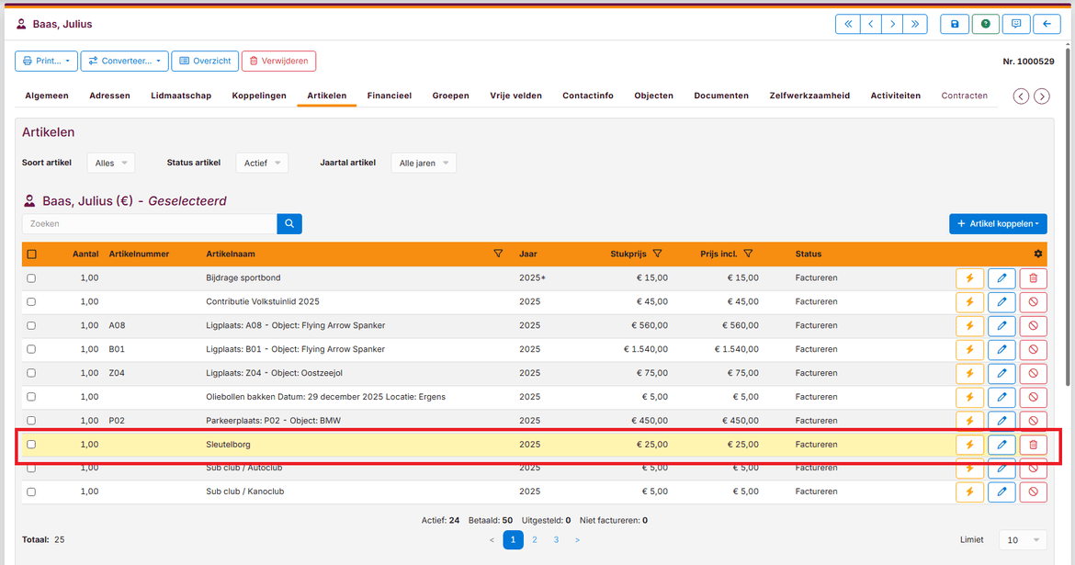Click the magnifier search button

point(289,223)
